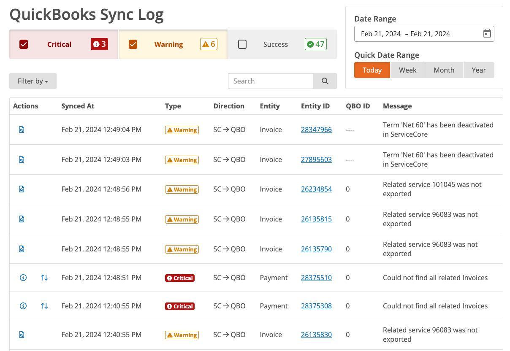Viewport: 510px width, 351px height.
Task: Switch to the Week quick date range
Action: click(x=407, y=70)
